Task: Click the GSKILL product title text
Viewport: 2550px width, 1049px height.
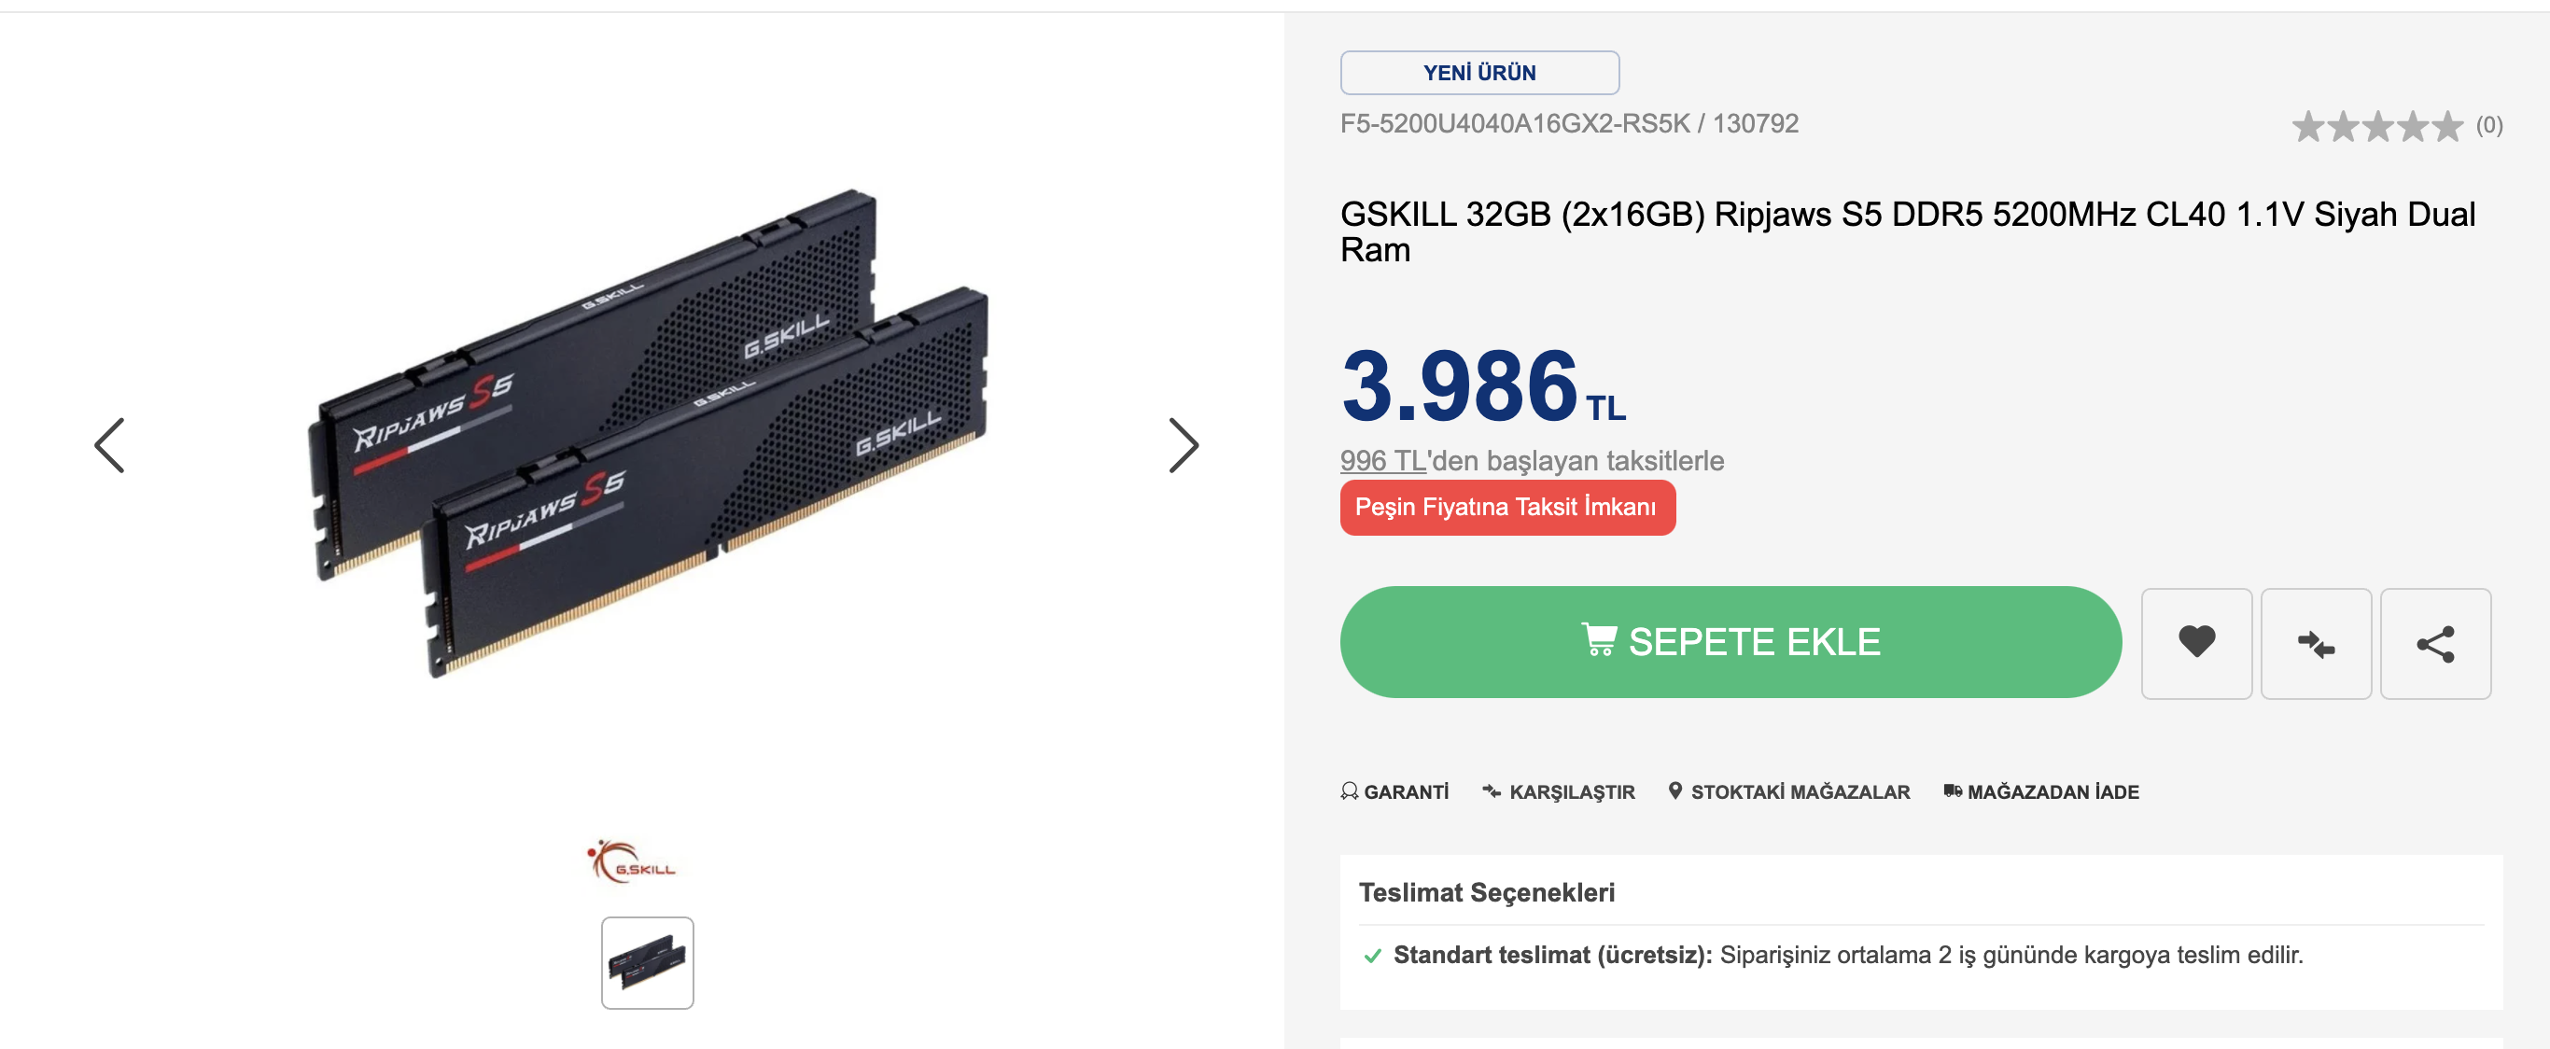Action: pos(1907,231)
